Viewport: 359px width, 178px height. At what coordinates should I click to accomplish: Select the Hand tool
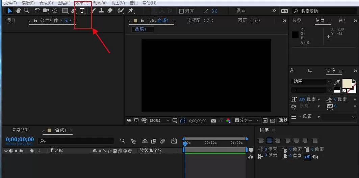[18, 10]
